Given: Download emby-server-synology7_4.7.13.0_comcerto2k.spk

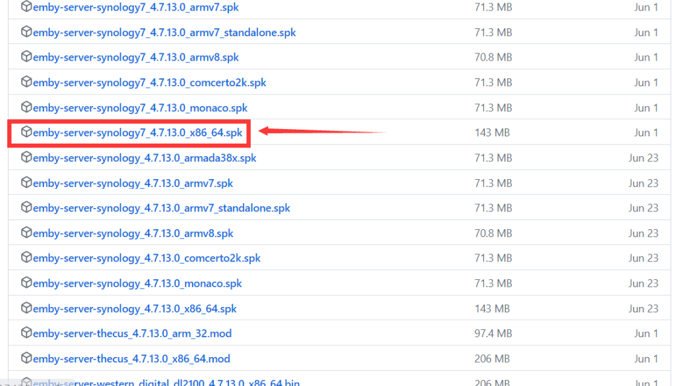Looking at the screenshot, I should (x=150, y=82).
